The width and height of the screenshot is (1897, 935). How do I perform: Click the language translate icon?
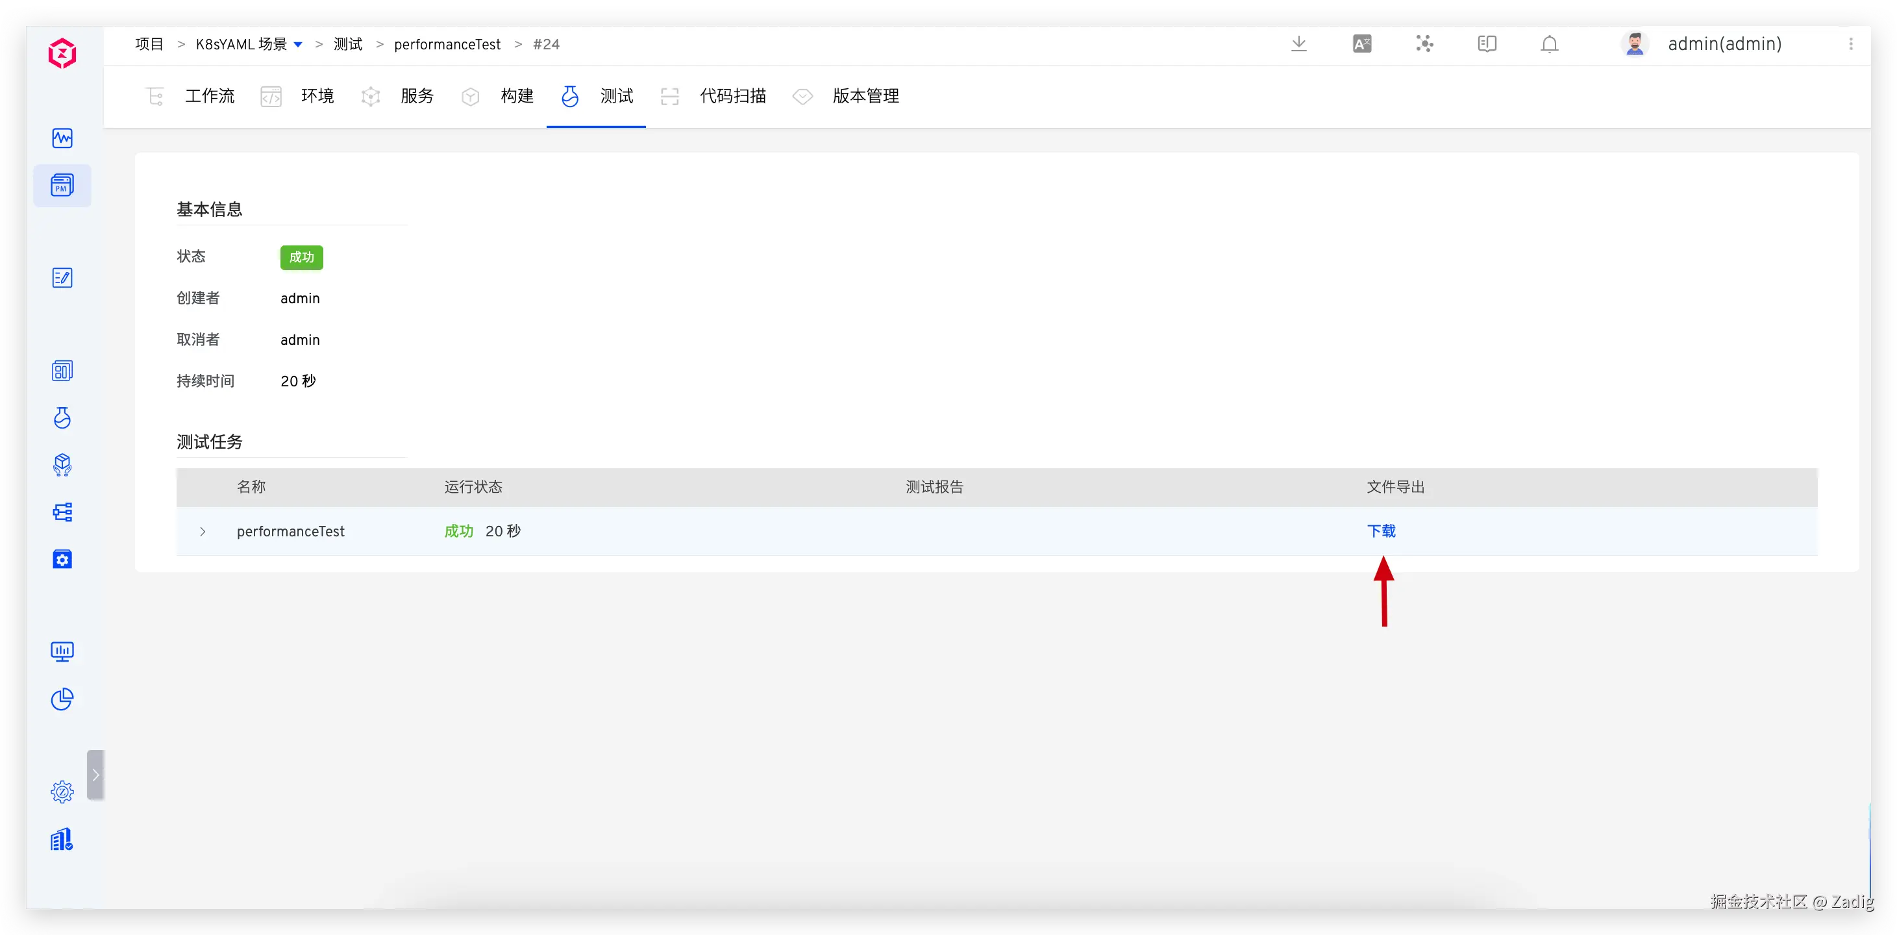[1361, 44]
